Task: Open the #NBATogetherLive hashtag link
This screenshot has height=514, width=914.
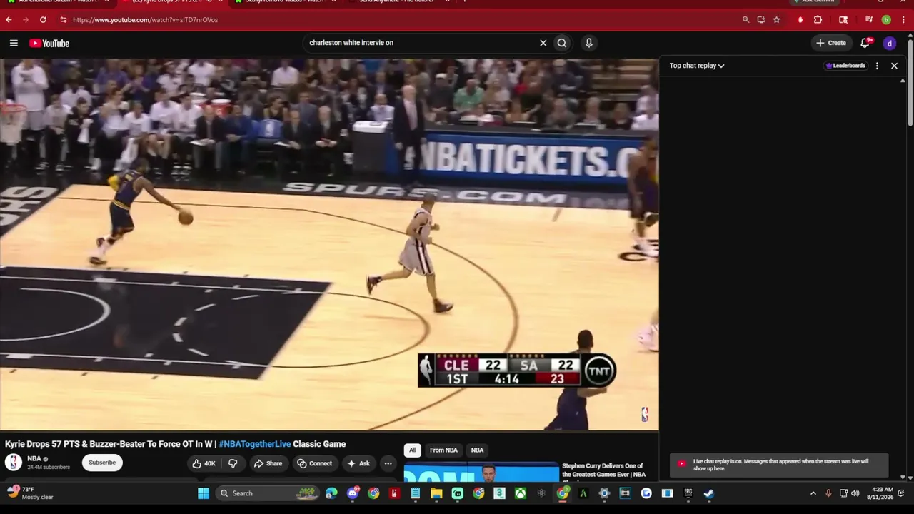Action: pyautogui.click(x=255, y=444)
